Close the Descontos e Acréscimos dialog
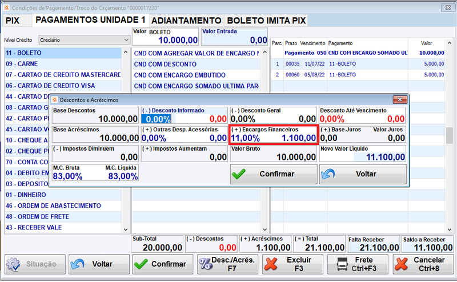The width and height of the screenshot is (457, 282). tap(400, 100)
